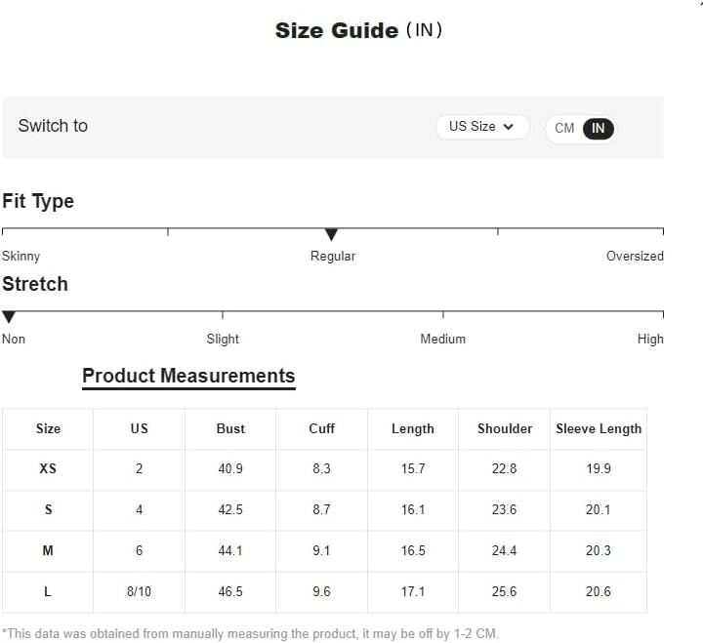Viewport: 703px width, 643px height.
Task: Select the XS size row label
Action: pyautogui.click(x=48, y=468)
